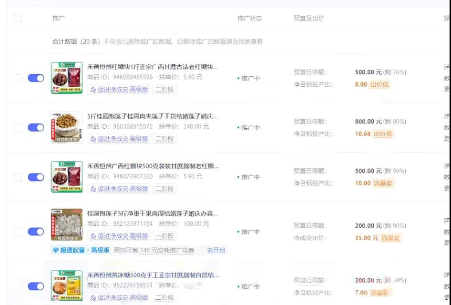Image resolution: width=451 pixels, height=305 pixels.
Task: Click product ID 946080485596
Action: coord(133,77)
